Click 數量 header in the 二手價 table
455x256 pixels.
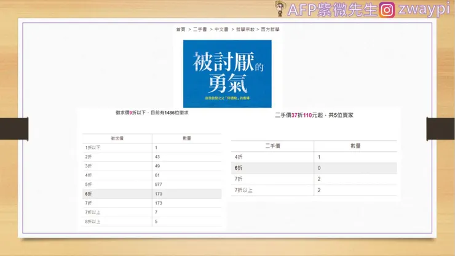tap(355, 146)
